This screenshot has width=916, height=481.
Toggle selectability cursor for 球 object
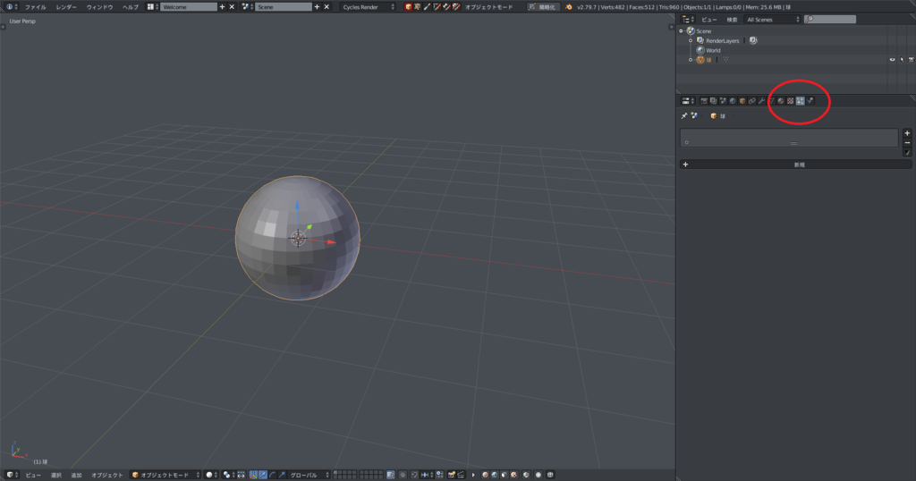point(902,60)
